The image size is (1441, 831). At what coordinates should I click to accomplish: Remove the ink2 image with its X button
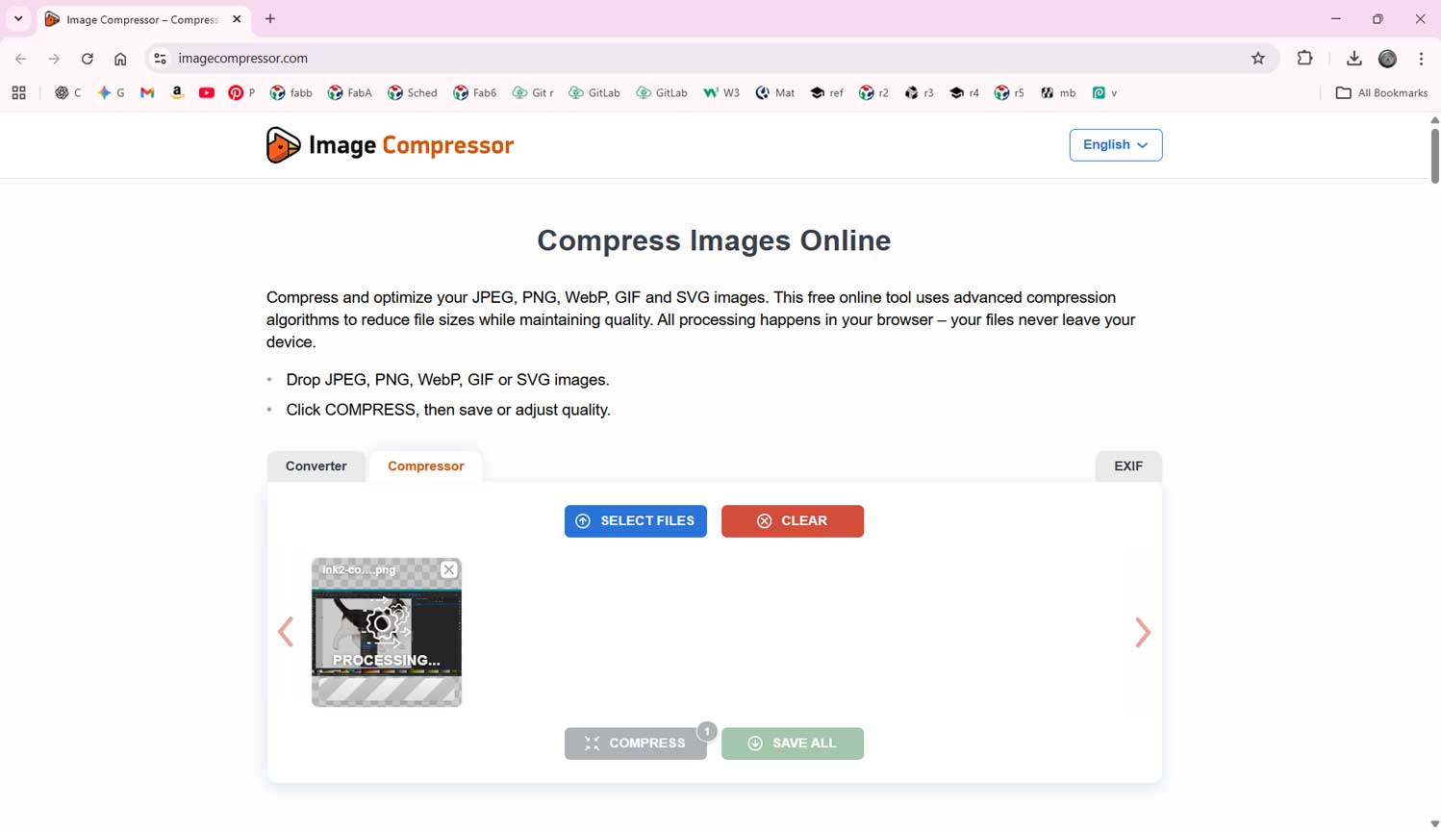pyautogui.click(x=448, y=569)
